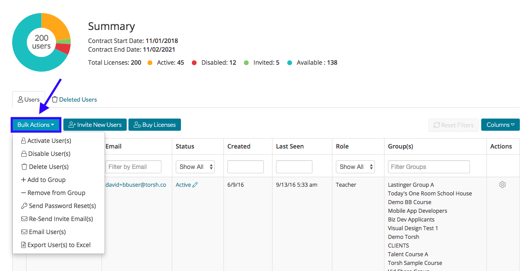This screenshot has height=271, width=532.
Task: Select Disable User(s) lock option
Action: click(x=46, y=154)
